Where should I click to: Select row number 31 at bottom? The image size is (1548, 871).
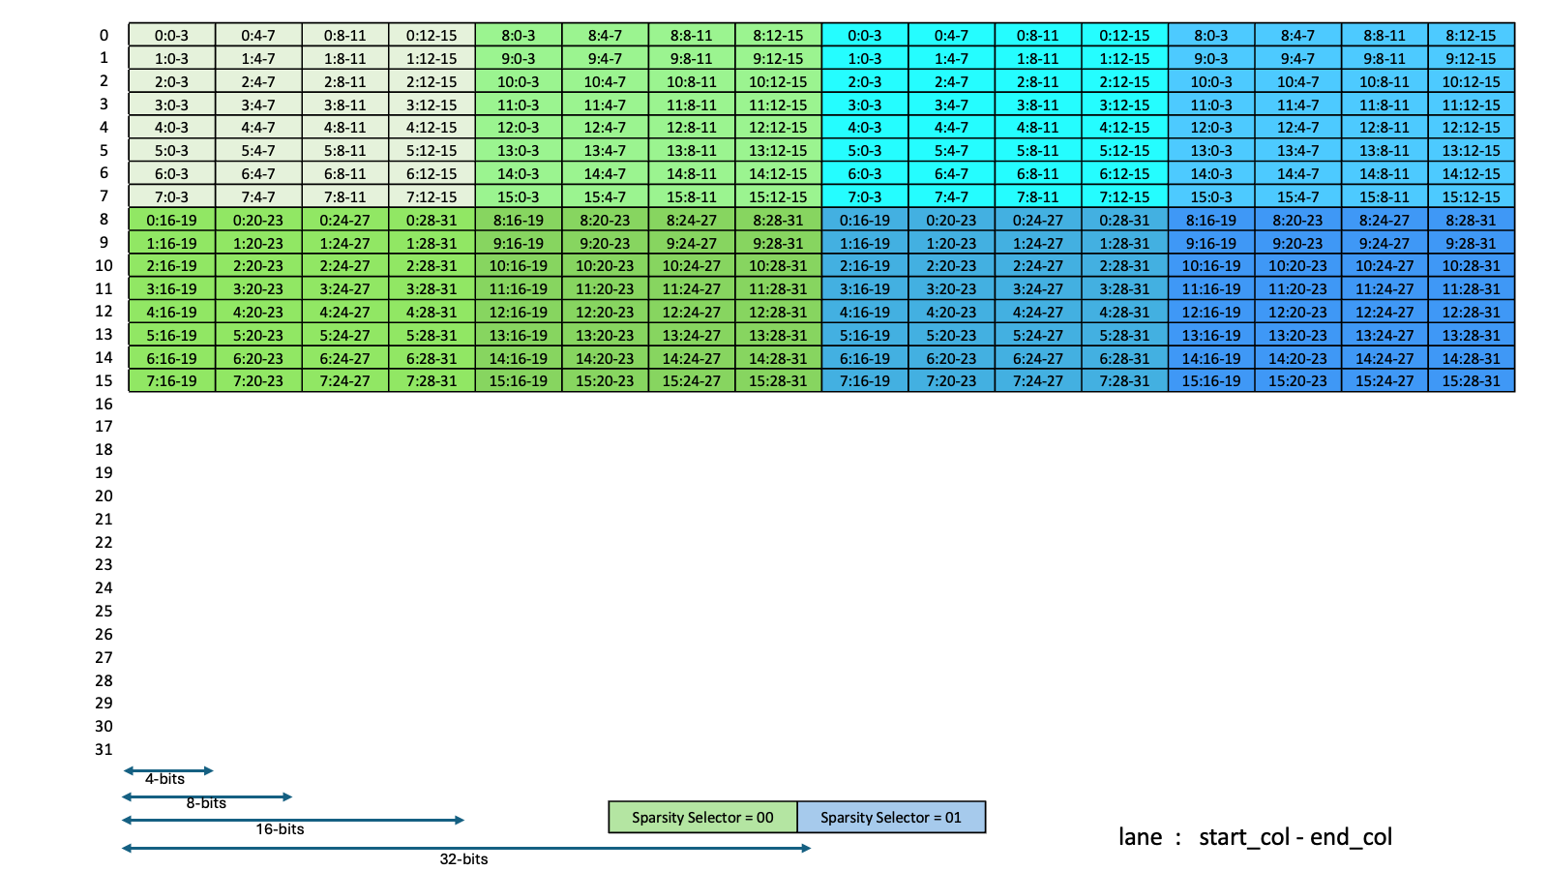[x=104, y=749]
